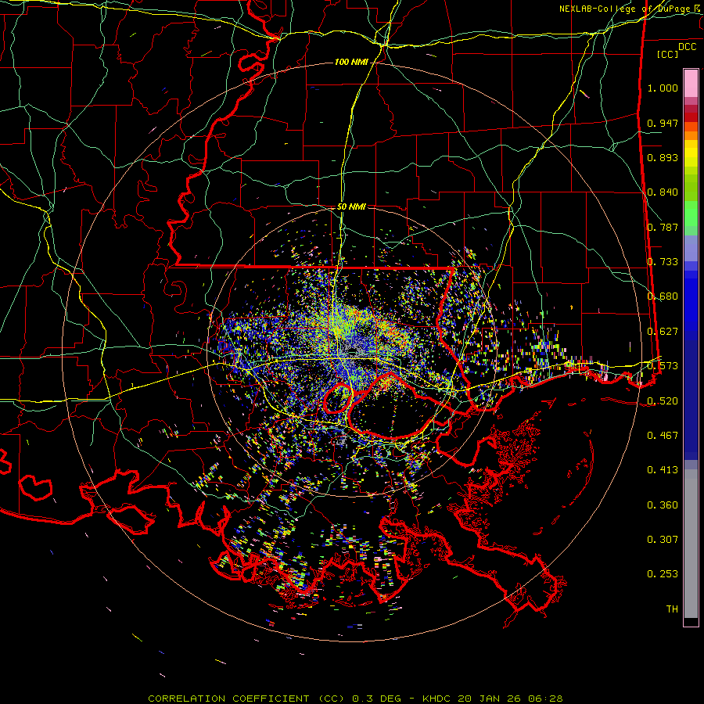Screen dimensions: 704x704
Task: Select the yellow segment of the CC color scale
Action: (x=691, y=156)
